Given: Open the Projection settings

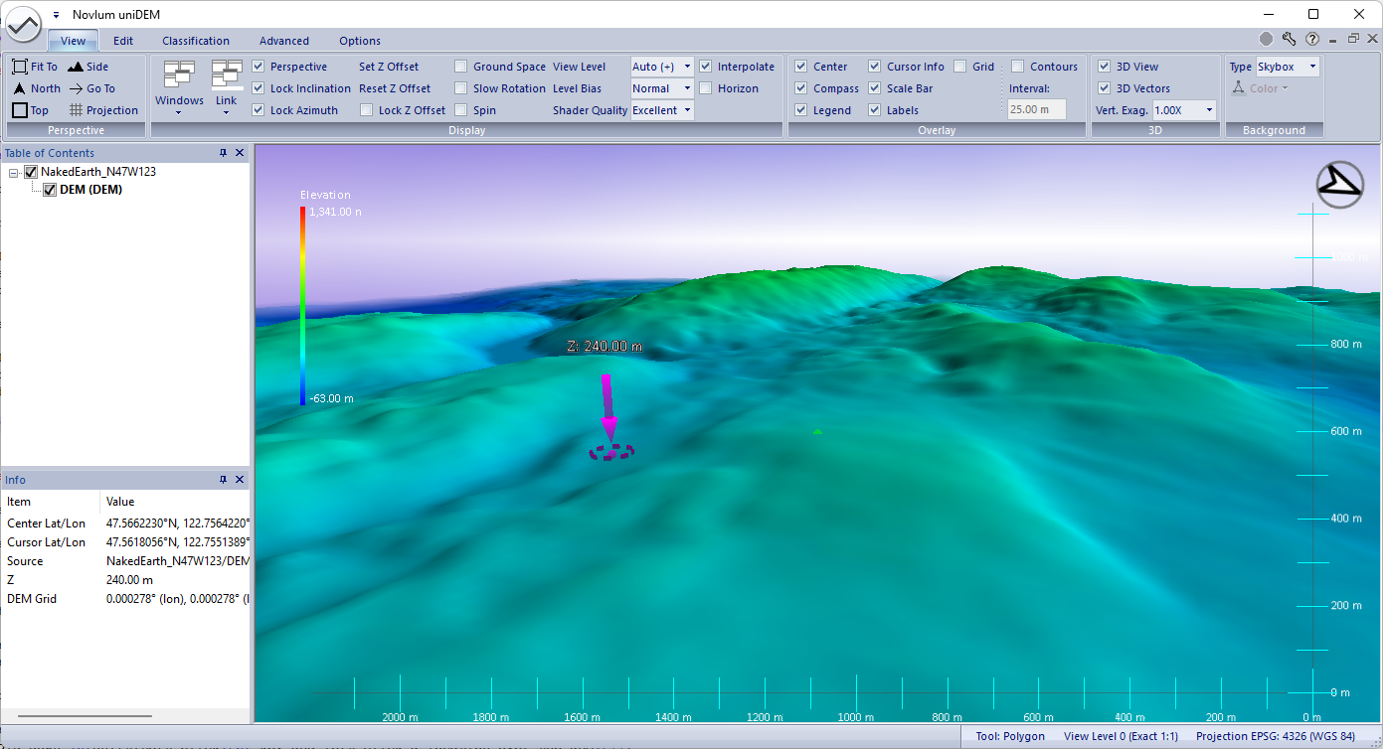Looking at the screenshot, I should [x=103, y=110].
